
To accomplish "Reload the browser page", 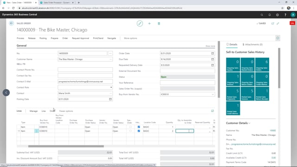I will (13, 8).
